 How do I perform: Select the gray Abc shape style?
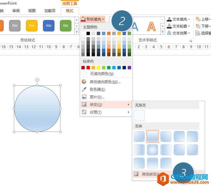(15, 26)
